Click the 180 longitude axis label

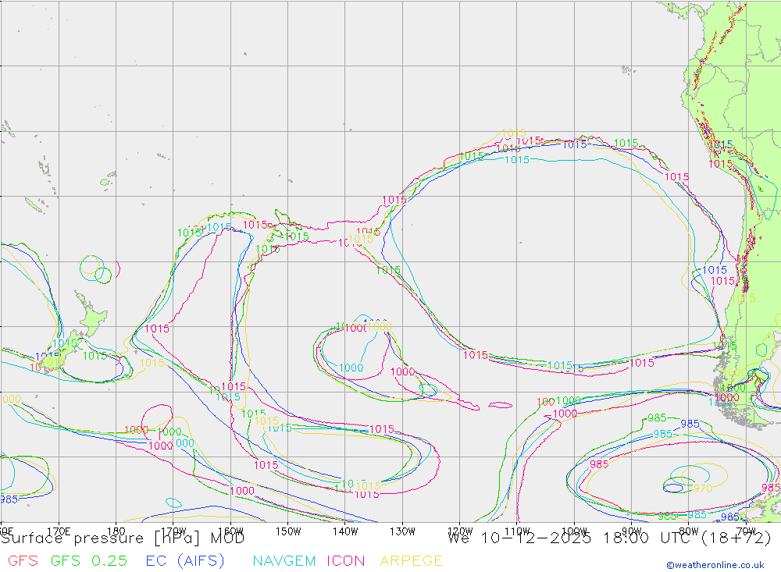coord(116,531)
